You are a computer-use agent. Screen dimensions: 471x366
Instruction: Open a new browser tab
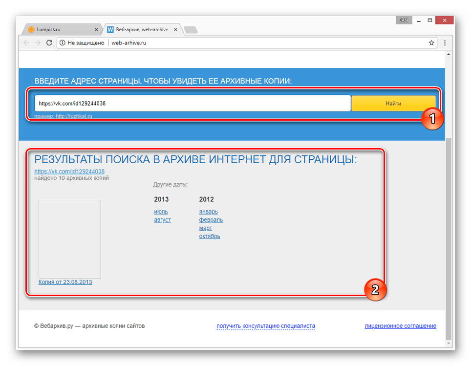[191, 30]
